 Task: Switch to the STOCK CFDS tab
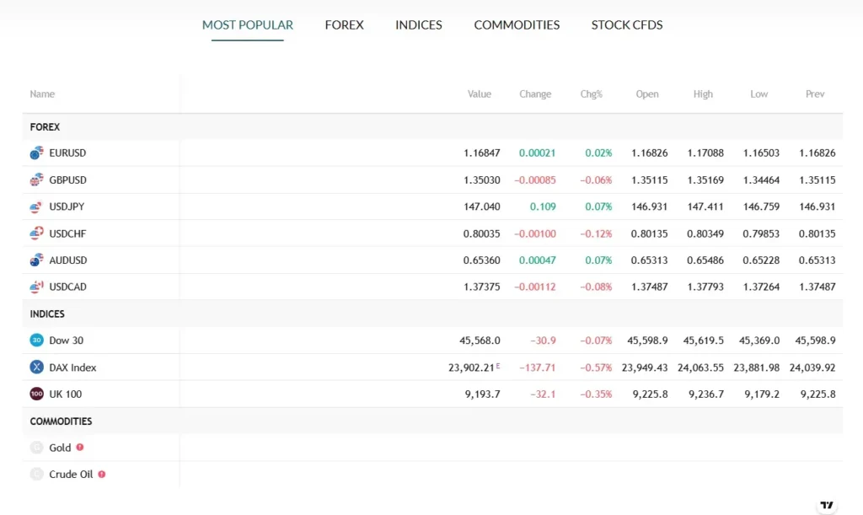(626, 24)
